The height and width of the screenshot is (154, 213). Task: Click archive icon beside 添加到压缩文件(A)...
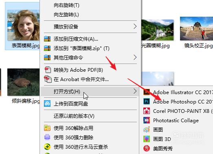(x=47, y=39)
